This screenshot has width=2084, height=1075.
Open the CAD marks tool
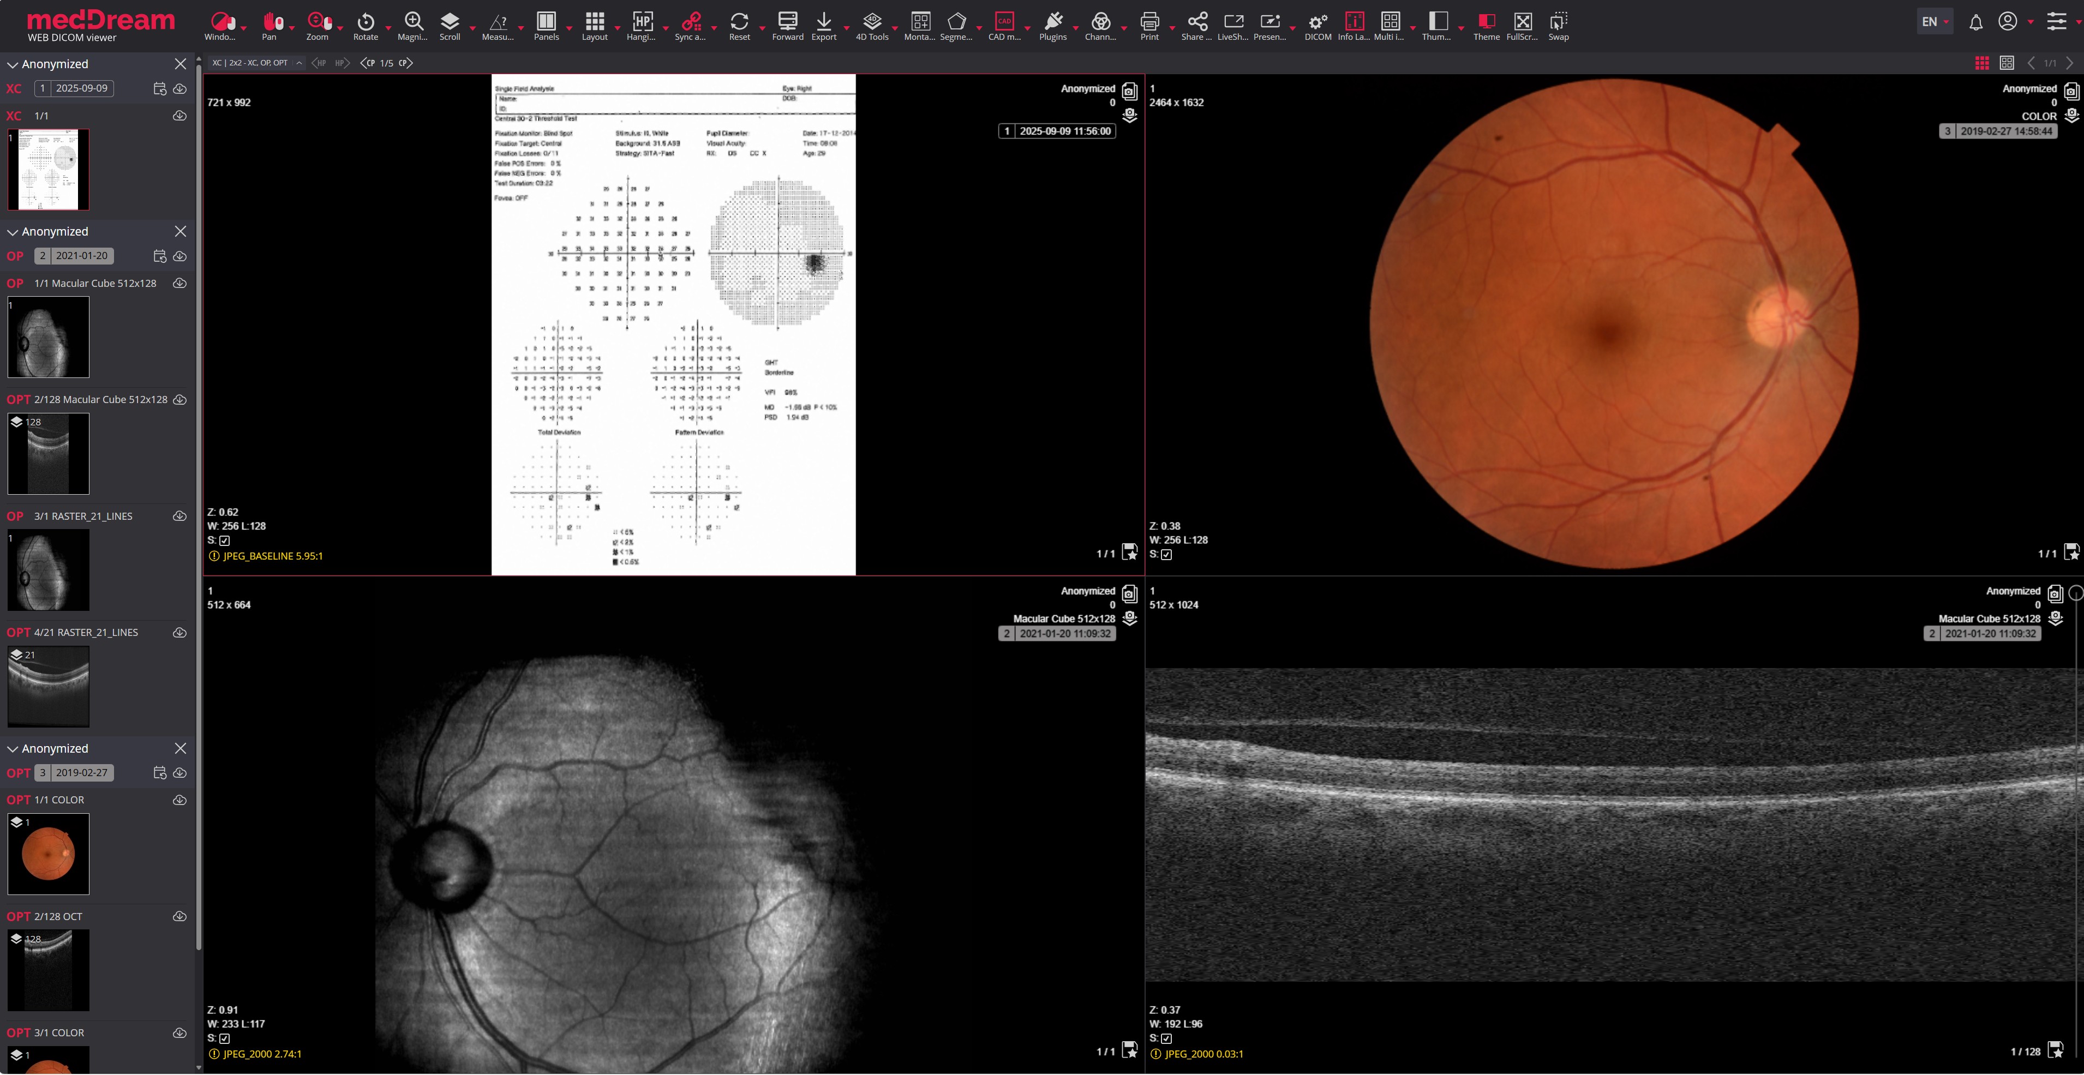[x=1004, y=26]
